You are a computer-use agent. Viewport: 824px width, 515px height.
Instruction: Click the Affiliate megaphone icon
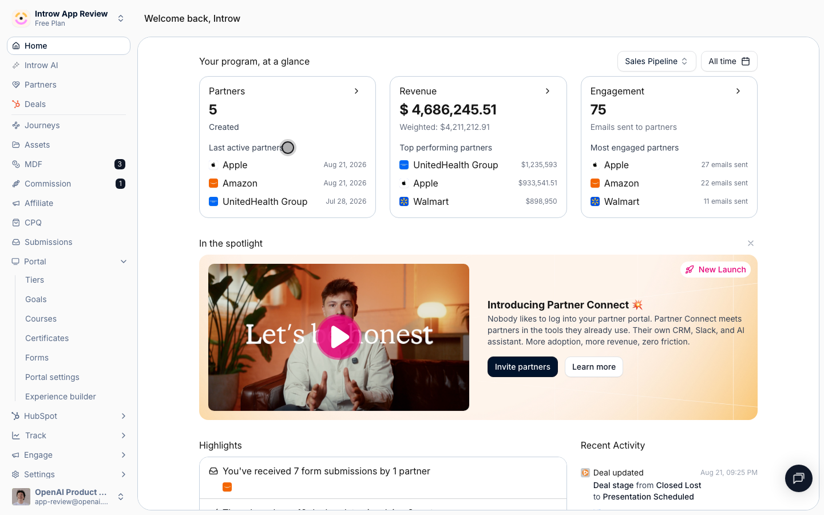coord(16,203)
